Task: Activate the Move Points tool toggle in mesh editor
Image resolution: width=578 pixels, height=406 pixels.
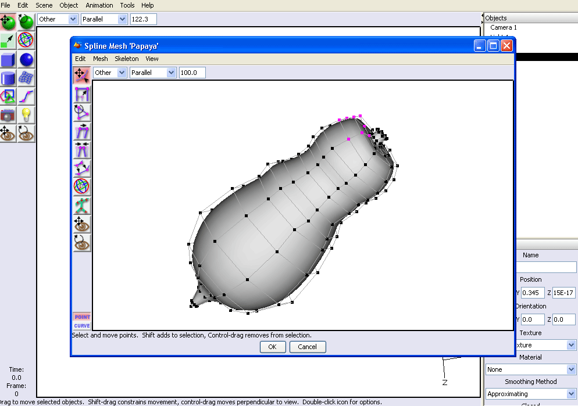Action: [81, 75]
